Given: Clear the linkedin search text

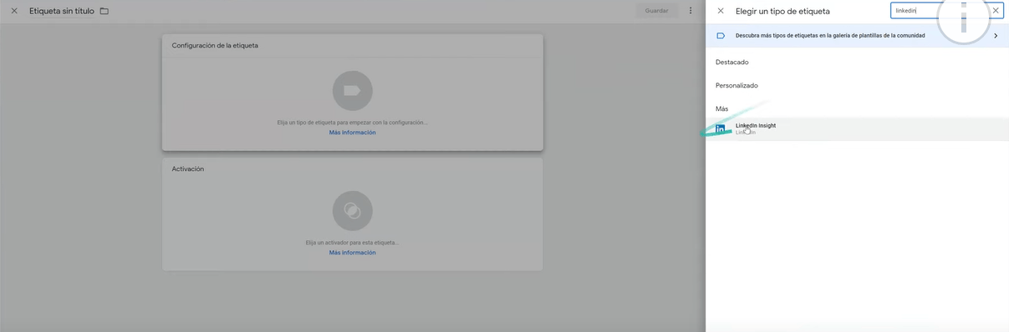Looking at the screenshot, I should click(x=996, y=11).
